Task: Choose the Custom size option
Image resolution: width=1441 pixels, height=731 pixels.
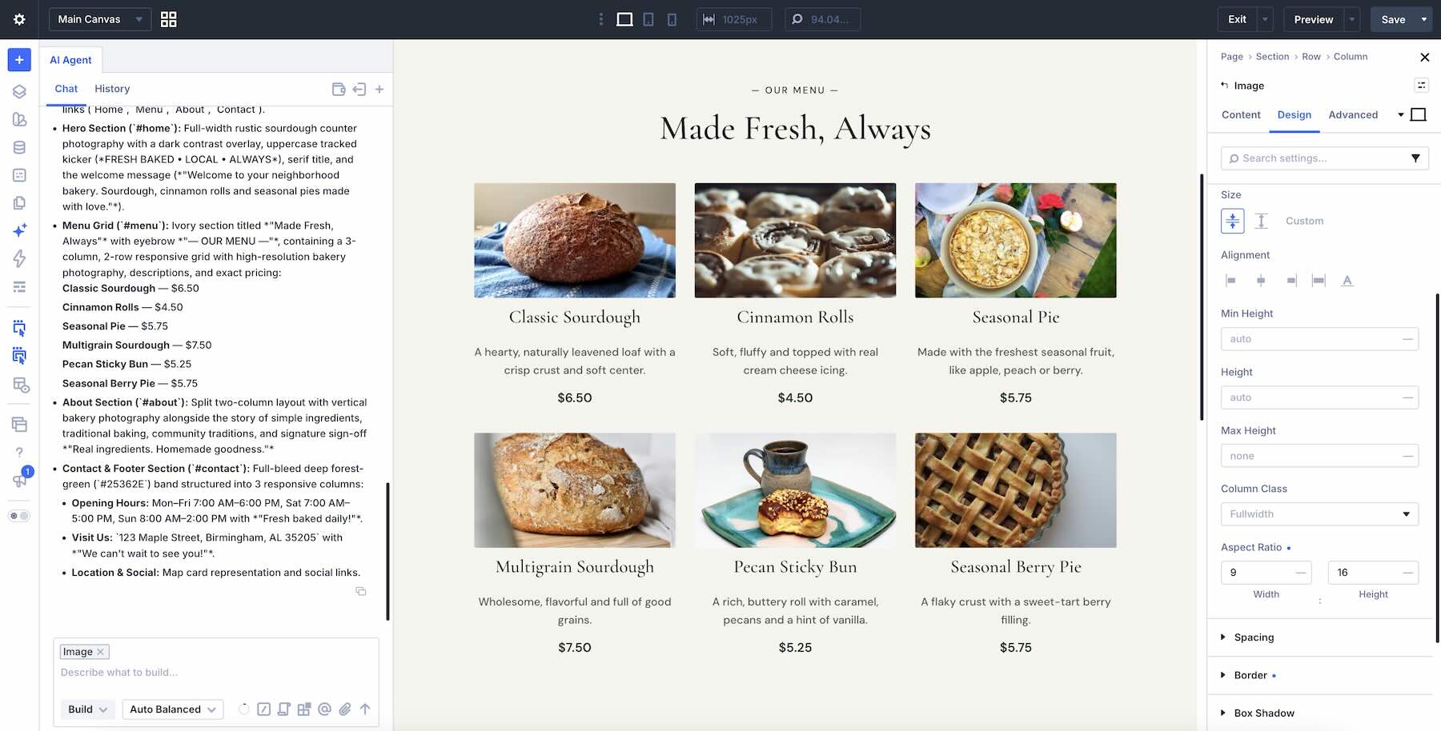Action: [1304, 221]
